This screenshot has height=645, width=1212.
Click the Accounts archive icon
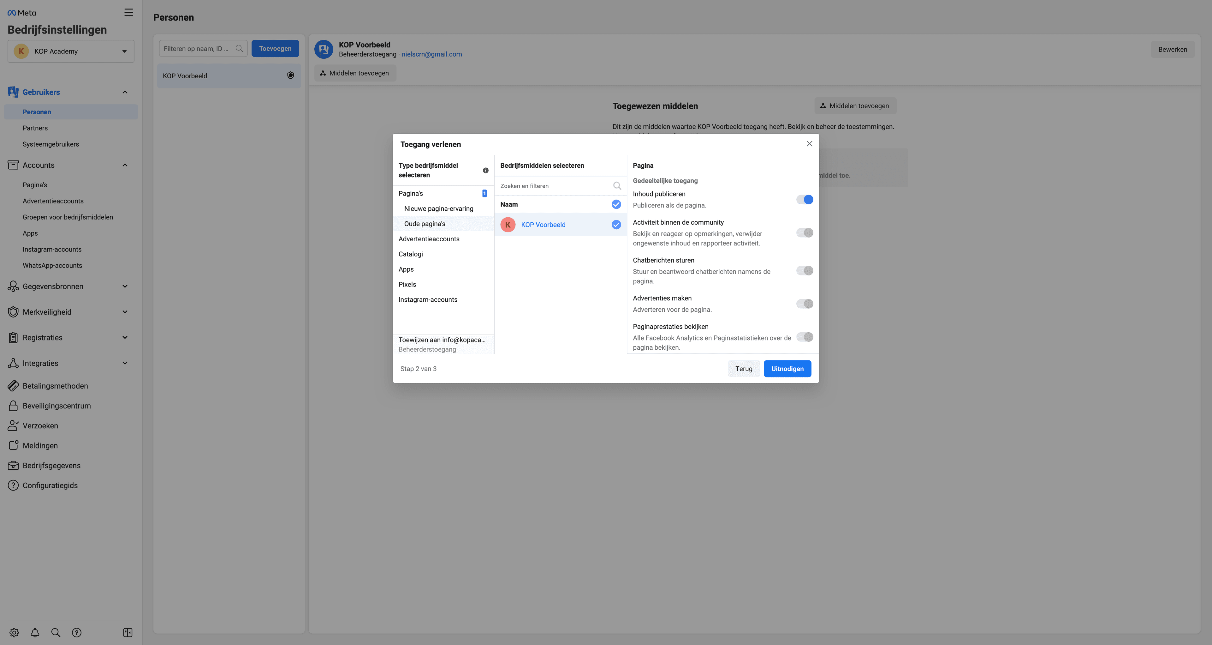(x=13, y=165)
